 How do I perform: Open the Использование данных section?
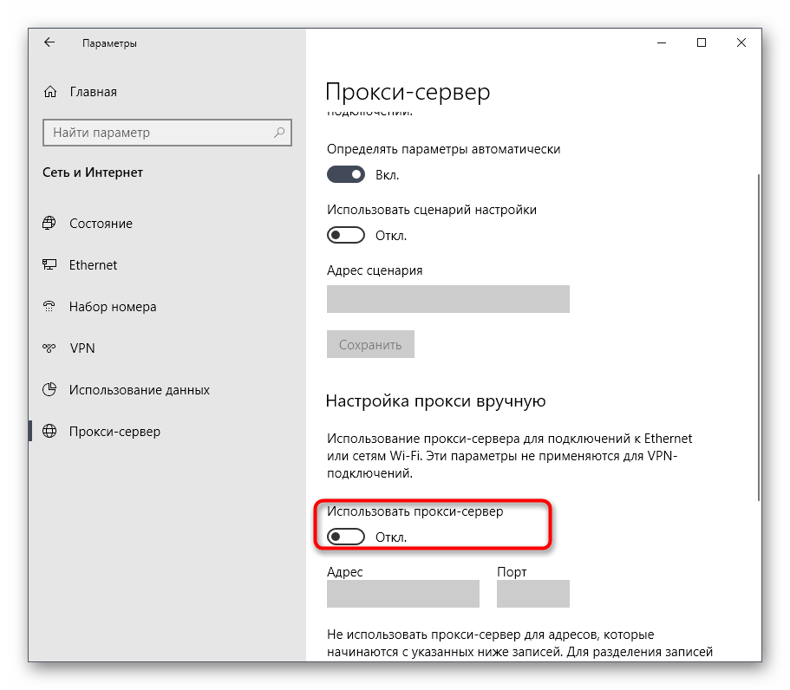(x=139, y=390)
